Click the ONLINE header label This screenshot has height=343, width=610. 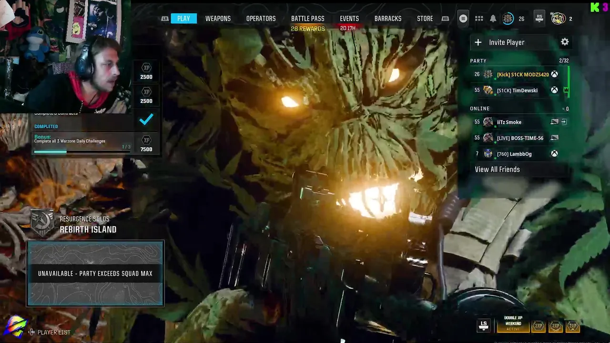(479, 109)
